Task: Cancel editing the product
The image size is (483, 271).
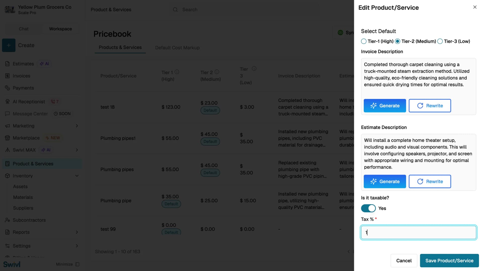Action: (404, 260)
